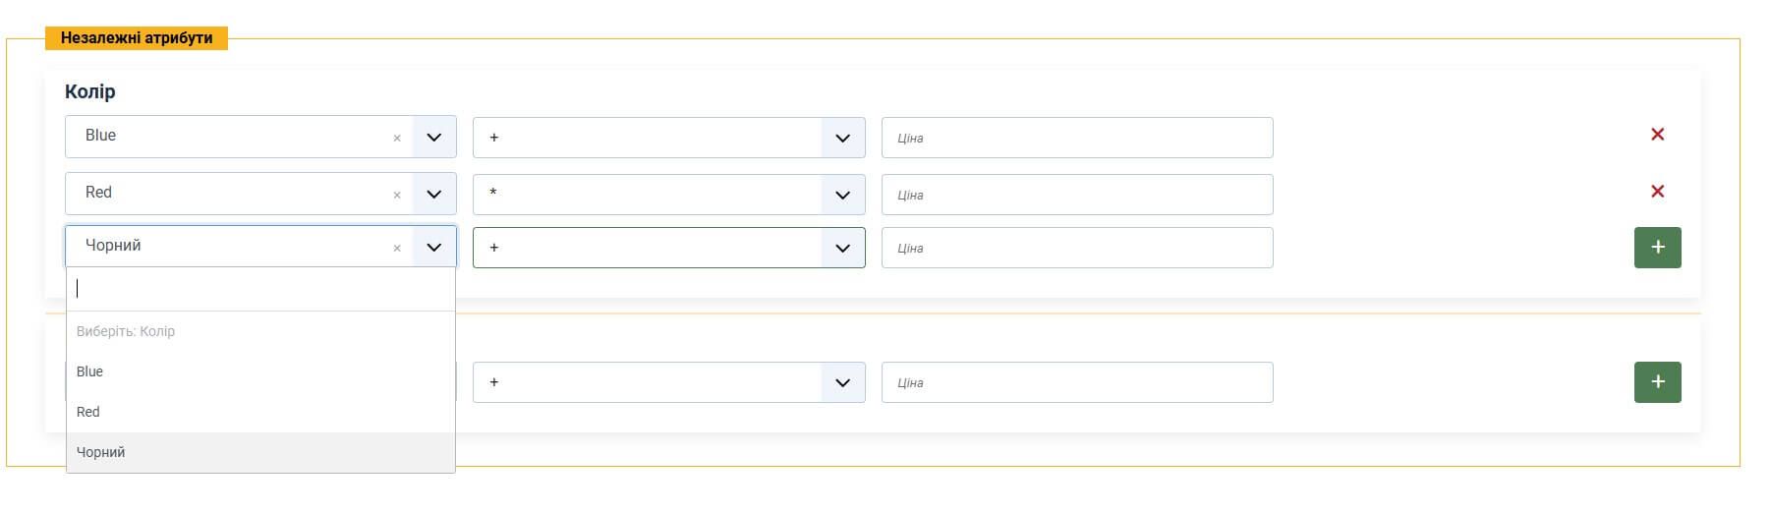This screenshot has height=513, width=1770.
Task: Expand the operator dropdown in Чорний row
Action: pyautogui.click(x=842, y=249)
